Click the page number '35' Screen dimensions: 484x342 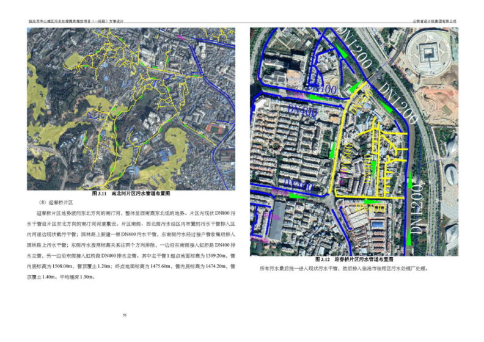[x=125, y=315]
